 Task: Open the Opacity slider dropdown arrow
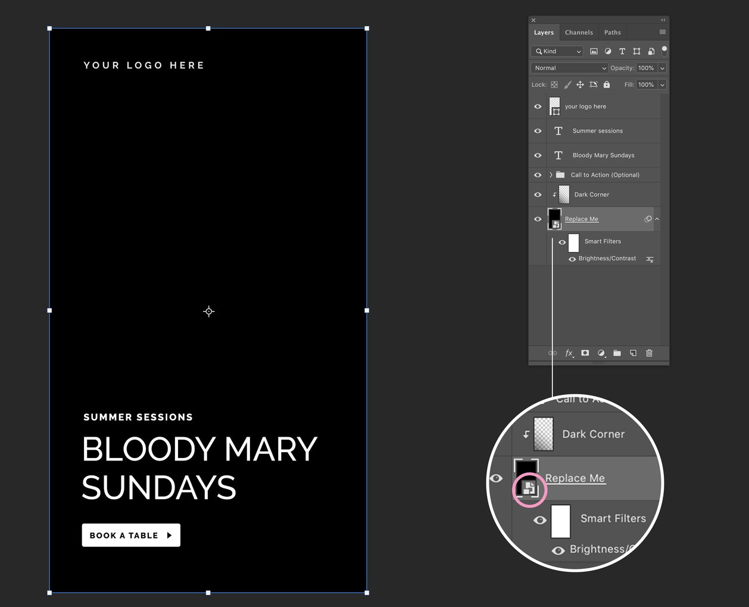coord(662,68)
